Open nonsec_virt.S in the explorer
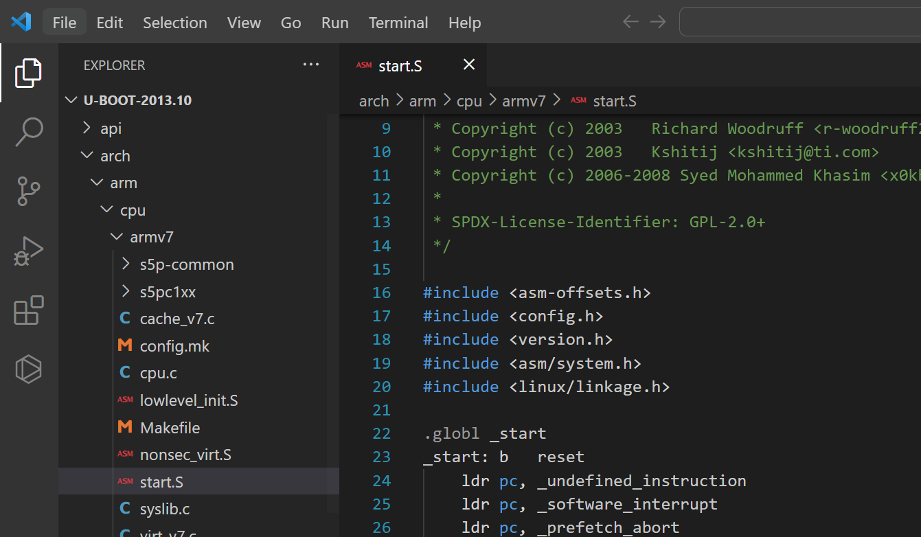This screenshot has height=537, width=921. (185, 455)
